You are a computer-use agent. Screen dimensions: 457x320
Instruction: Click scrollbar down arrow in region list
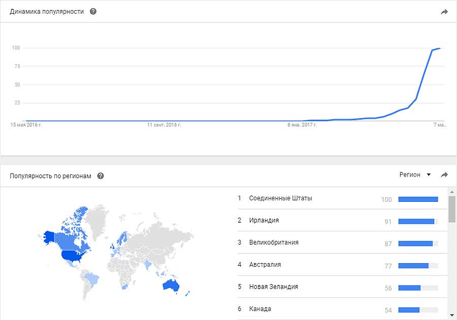tap(452, 315)
